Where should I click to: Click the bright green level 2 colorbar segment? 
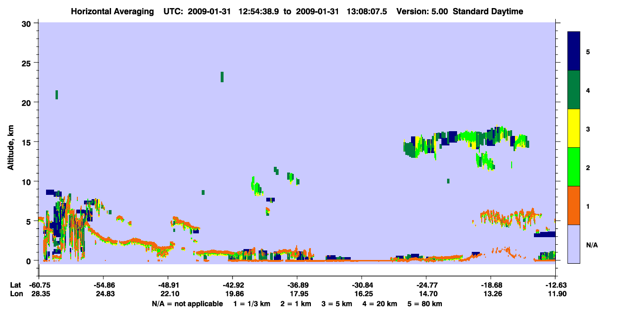point(574,167)
